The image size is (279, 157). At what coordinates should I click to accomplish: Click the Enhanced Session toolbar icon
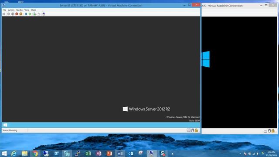[44, 14]
